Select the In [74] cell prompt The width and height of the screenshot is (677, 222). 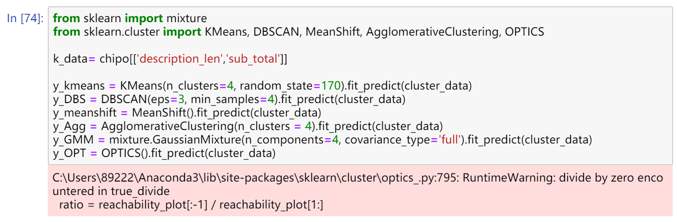click(x=26, y=19)
